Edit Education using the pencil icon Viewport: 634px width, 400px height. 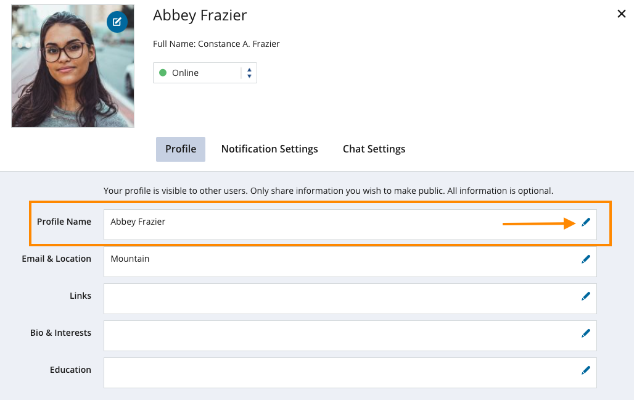click(586, 370)
